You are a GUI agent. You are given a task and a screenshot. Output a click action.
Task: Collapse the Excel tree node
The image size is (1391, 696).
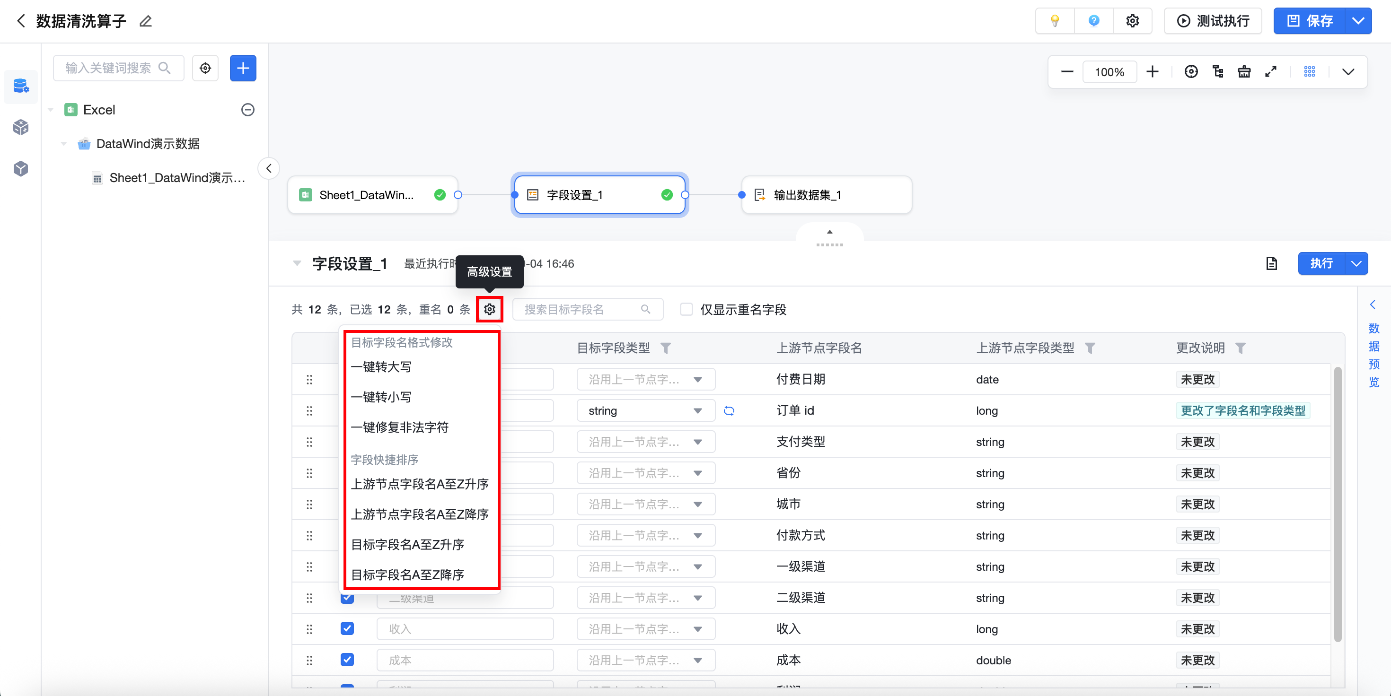(x=51, y=110)
